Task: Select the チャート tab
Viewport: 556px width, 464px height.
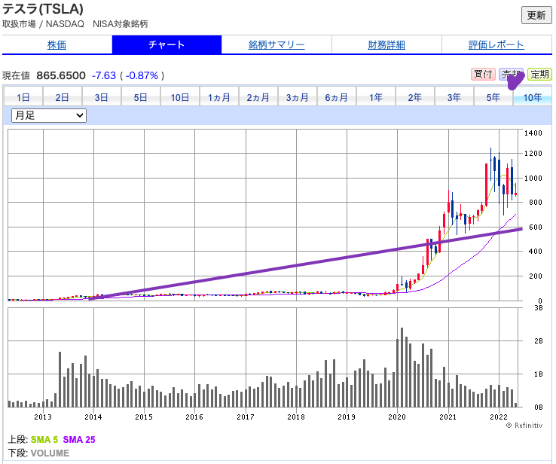Action: (x=166, y=44)
